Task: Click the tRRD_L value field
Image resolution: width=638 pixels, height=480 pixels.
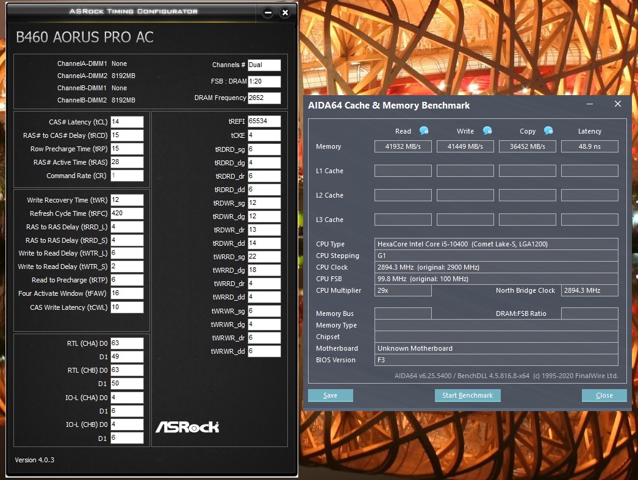Action: point(127,227)
